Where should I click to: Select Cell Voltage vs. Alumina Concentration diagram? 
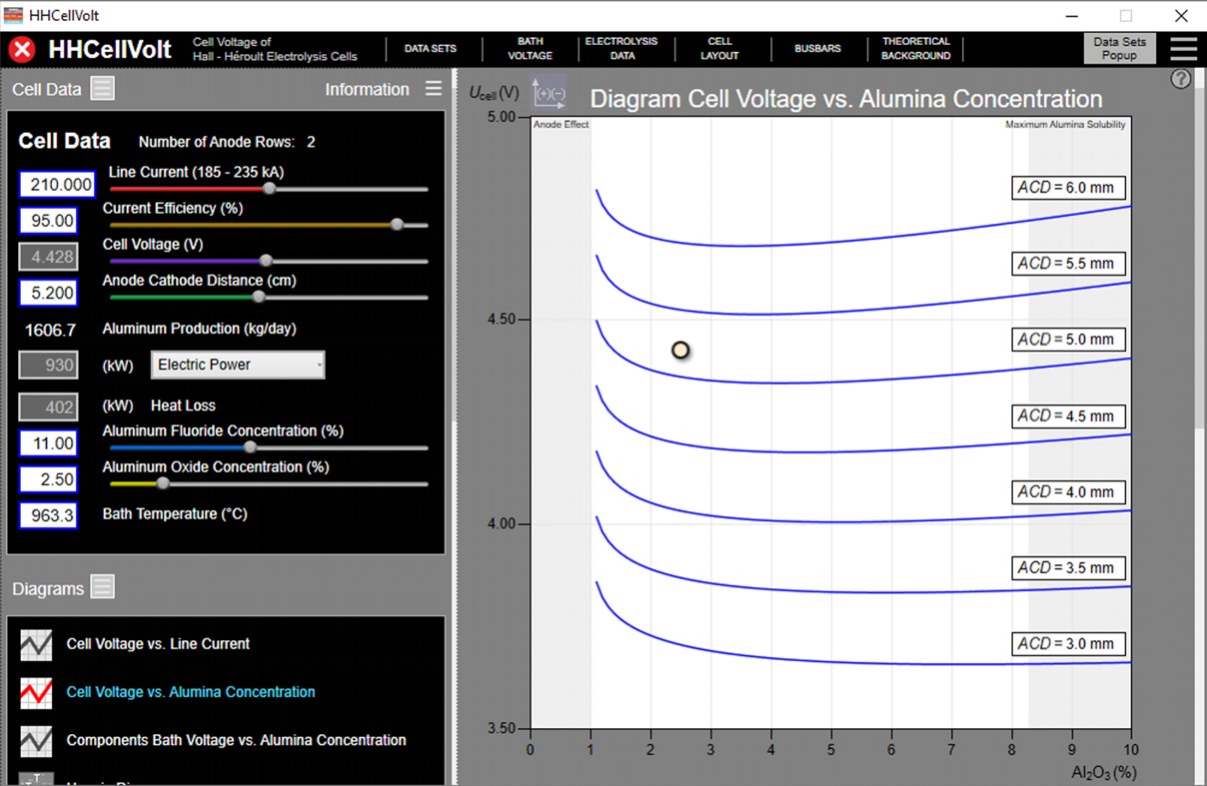tap(190, 691)
